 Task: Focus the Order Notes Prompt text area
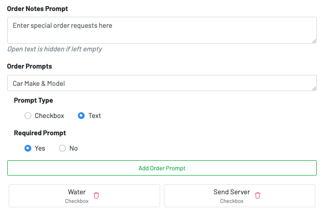tap(162, 30)
